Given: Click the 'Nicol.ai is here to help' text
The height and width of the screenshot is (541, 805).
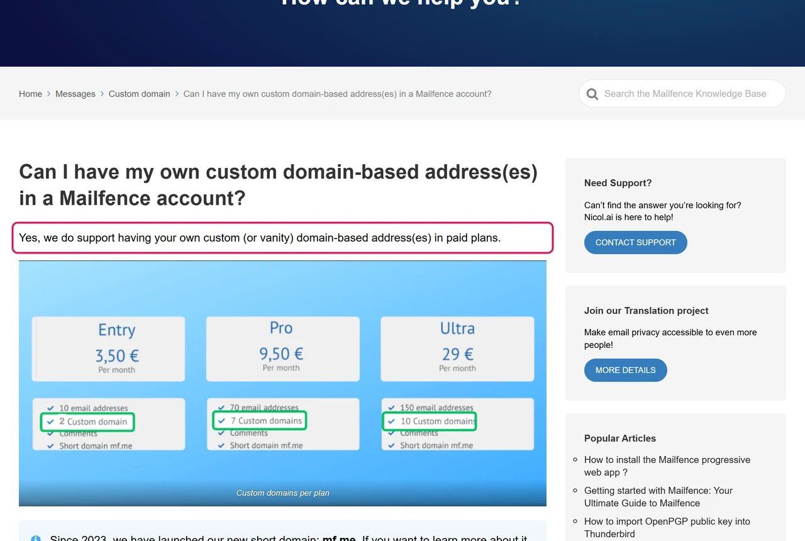Looking at the screenshot, I should click(x=628, y=217).
